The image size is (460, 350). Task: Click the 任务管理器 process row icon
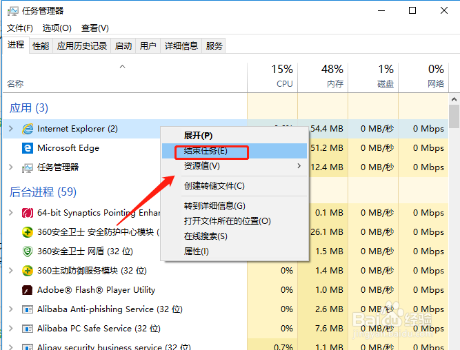28,167
